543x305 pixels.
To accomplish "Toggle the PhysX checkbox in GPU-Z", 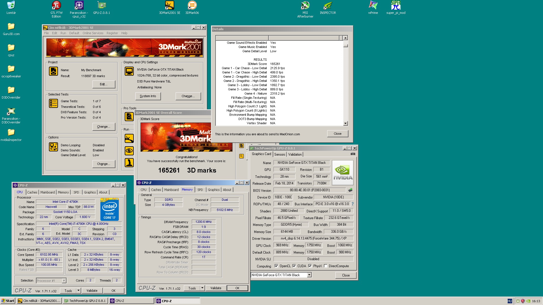I will coord(310,266).
